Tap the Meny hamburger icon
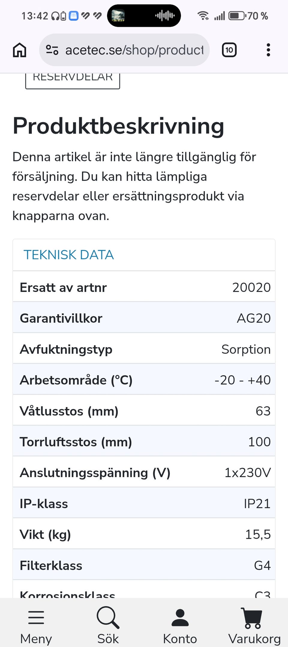 [36, 618]
